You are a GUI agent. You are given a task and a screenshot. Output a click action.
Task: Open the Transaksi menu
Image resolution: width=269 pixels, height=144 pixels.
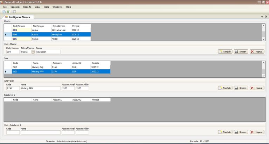coord(15,7)
